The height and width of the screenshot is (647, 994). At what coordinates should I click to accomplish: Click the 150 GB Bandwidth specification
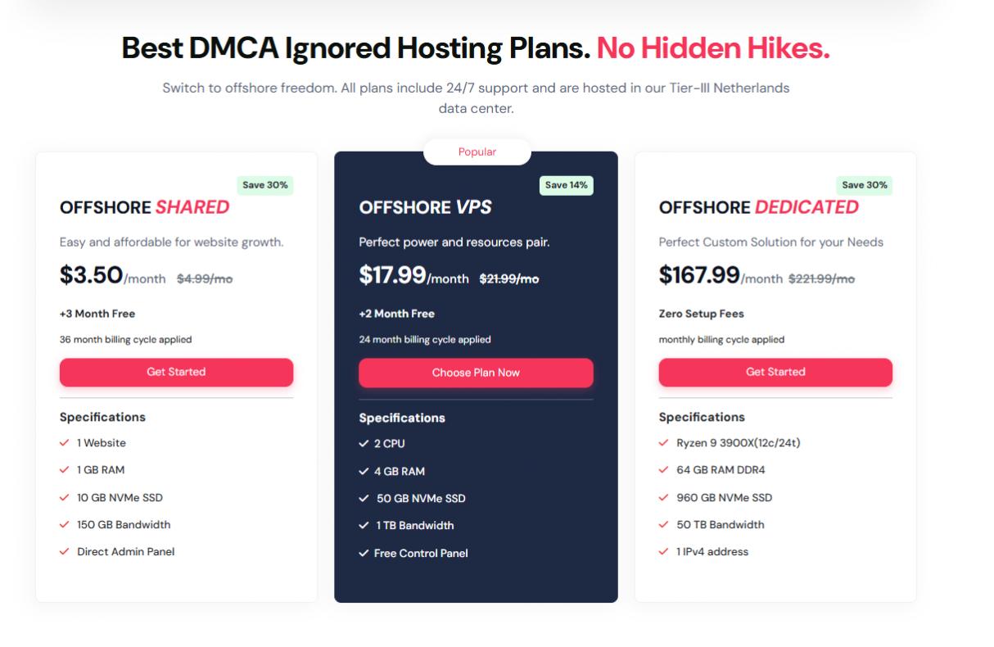tap(124, 525)
